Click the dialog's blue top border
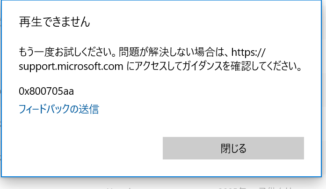The height and width of the screenshot is (189, 326). pyautogui.click(x=161, y=0)
